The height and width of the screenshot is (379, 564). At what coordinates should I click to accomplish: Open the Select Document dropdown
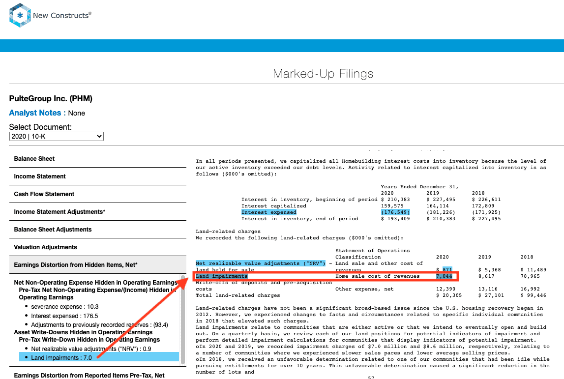[57, 137]
